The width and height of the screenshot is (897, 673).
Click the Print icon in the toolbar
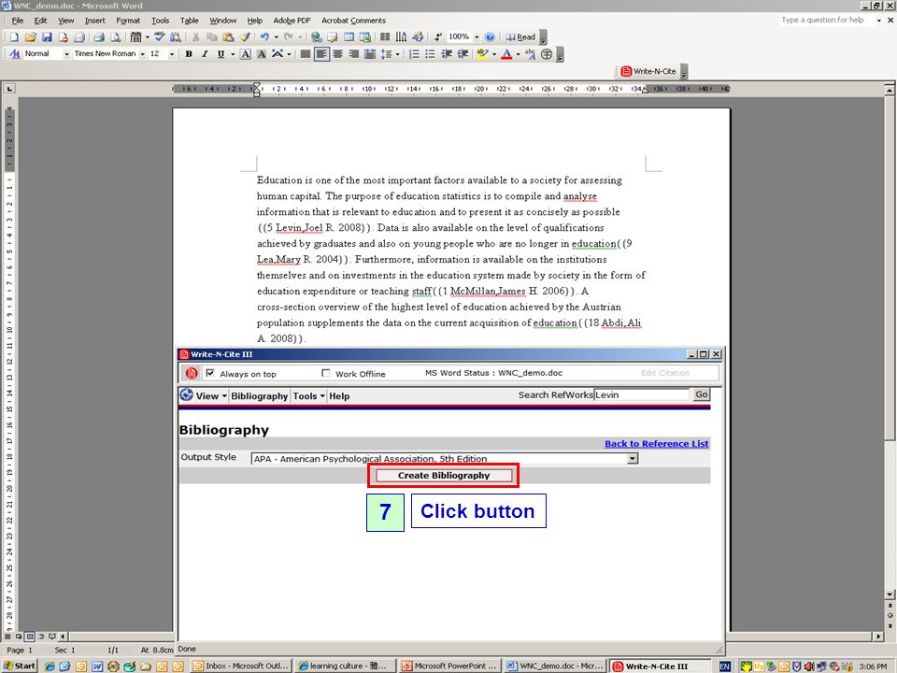(x=99, y=37)
